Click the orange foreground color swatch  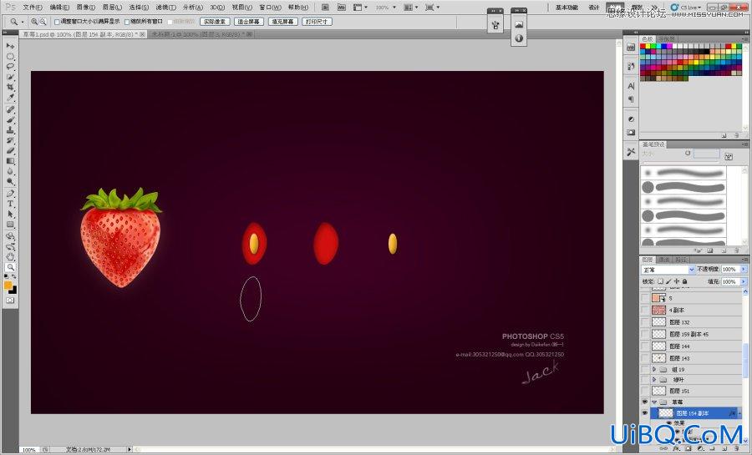pyautogui.click(x=8, y=286)
